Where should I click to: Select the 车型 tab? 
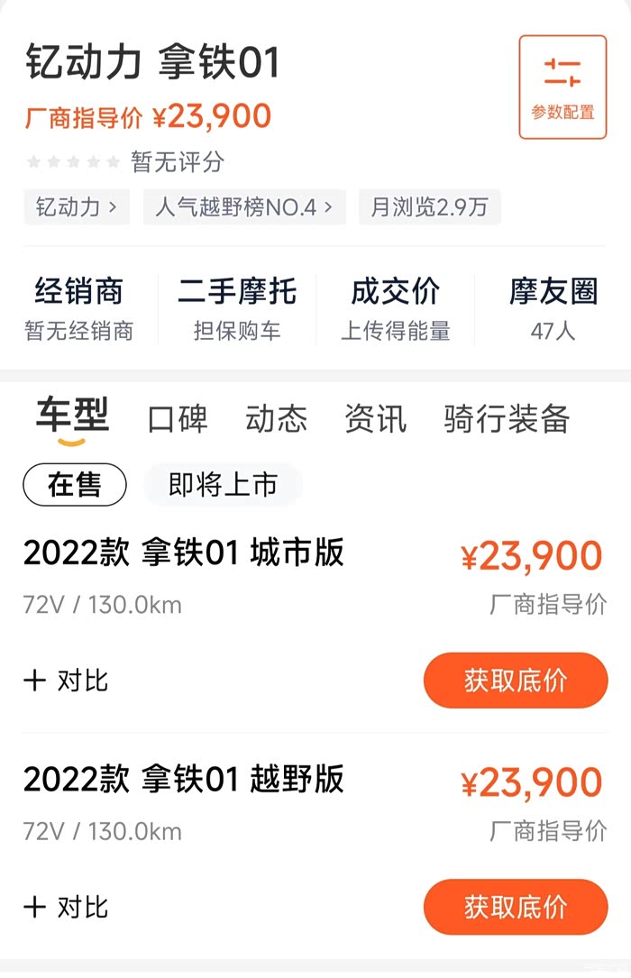point(72,417)
